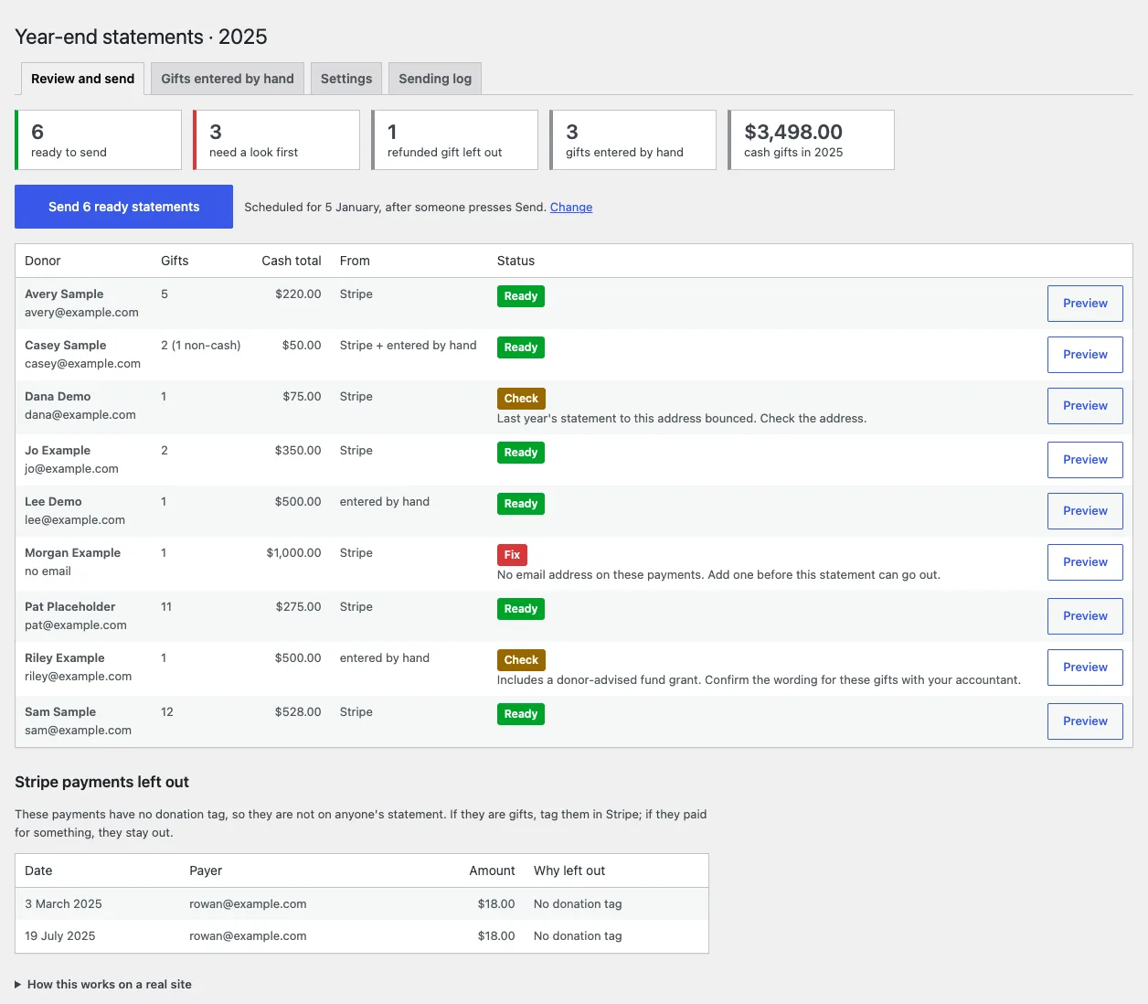The width and height of the screenshot is (1148, 1004).
Task: Click email lee@example.com
Action: pyautogui.click(x=75, y=520)
